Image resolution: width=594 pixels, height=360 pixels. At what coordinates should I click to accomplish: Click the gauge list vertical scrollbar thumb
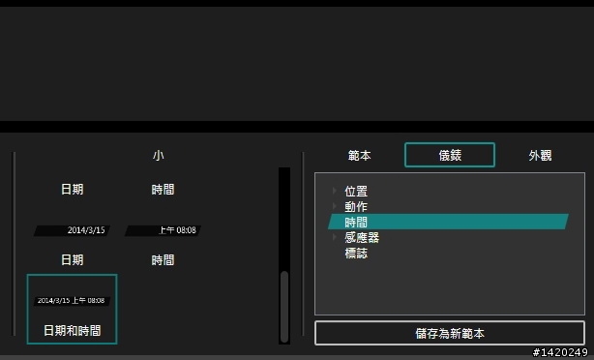pos(284,307)
